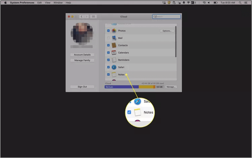Screen dimensions: 252x158
Task: Click the Contacts book icon
Action: point(114,45)
